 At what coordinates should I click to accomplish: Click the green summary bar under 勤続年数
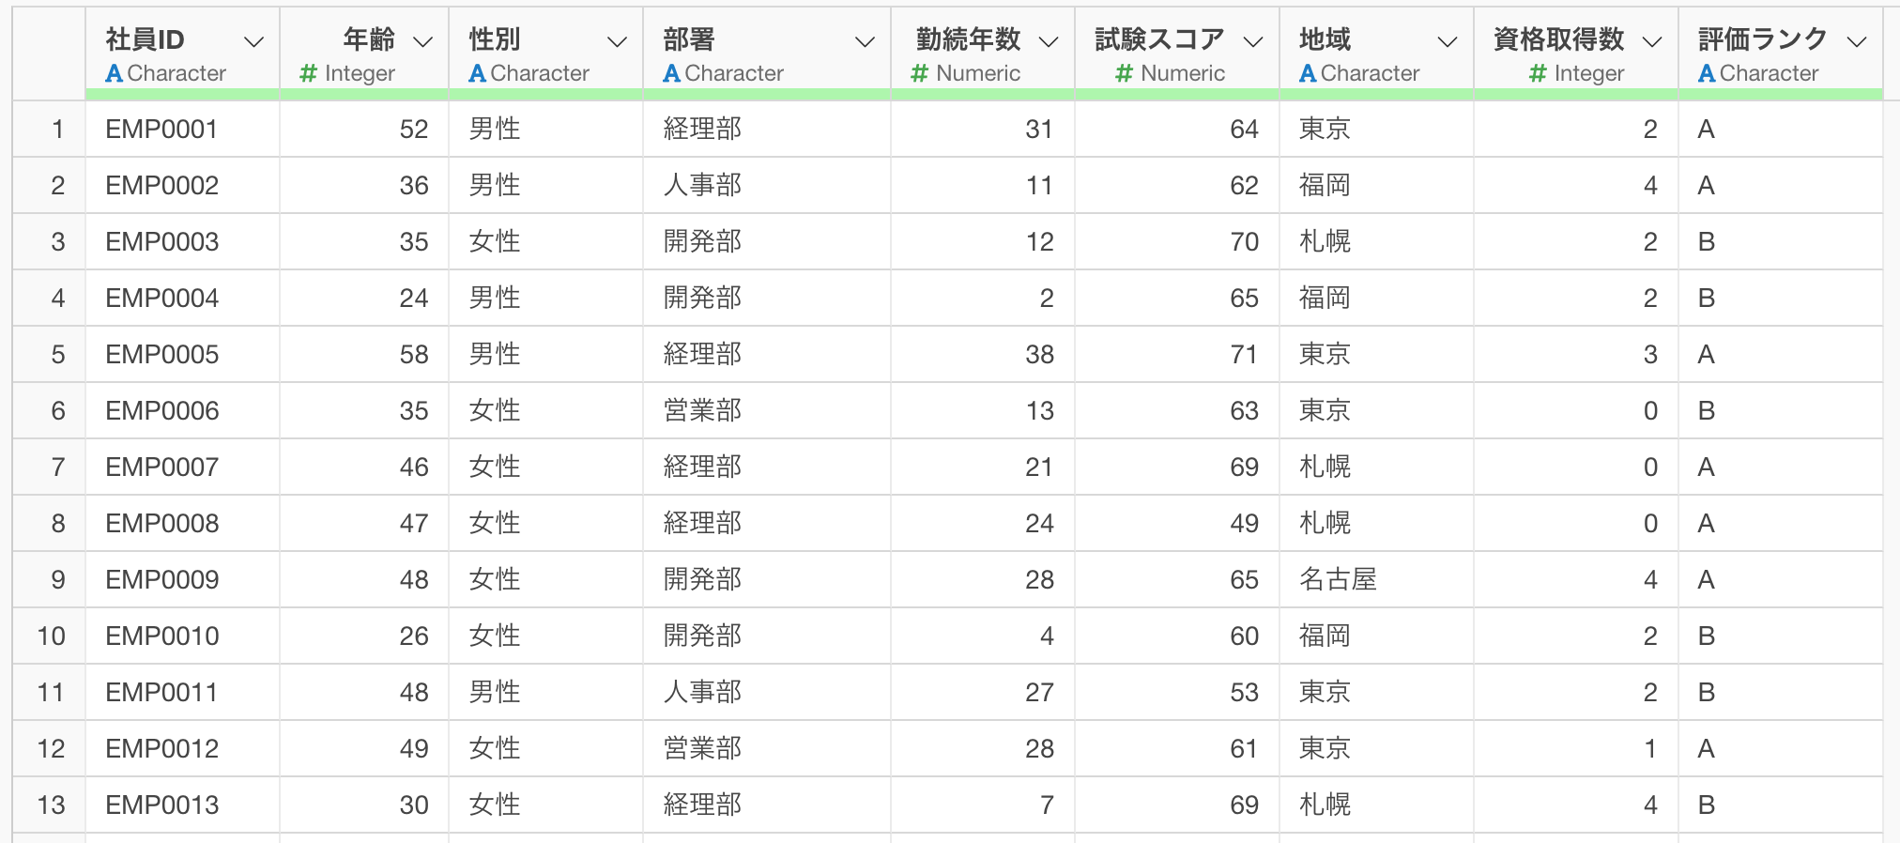click(982, 94)
